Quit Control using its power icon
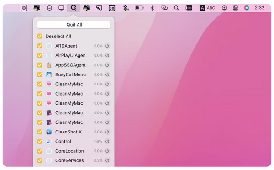The height and width of the screenshot is (170, 274). 107,141
